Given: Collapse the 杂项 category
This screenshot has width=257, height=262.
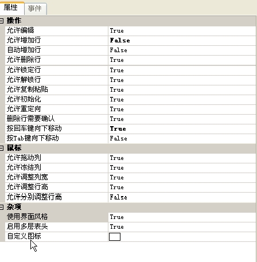Looking at the screenshot, I should click(x=2, y=207).
